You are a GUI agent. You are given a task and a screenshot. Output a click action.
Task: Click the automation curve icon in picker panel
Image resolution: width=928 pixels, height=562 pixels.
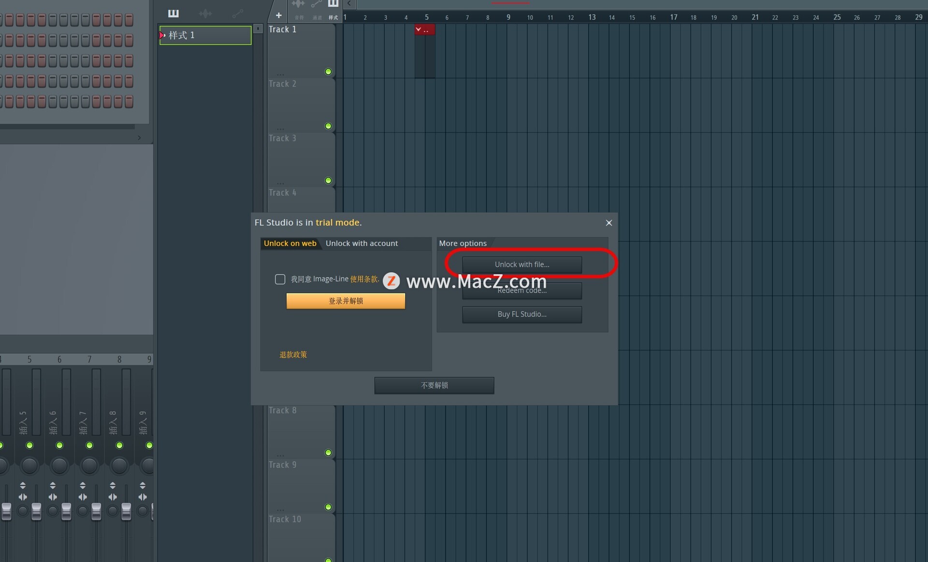[237, 14]
